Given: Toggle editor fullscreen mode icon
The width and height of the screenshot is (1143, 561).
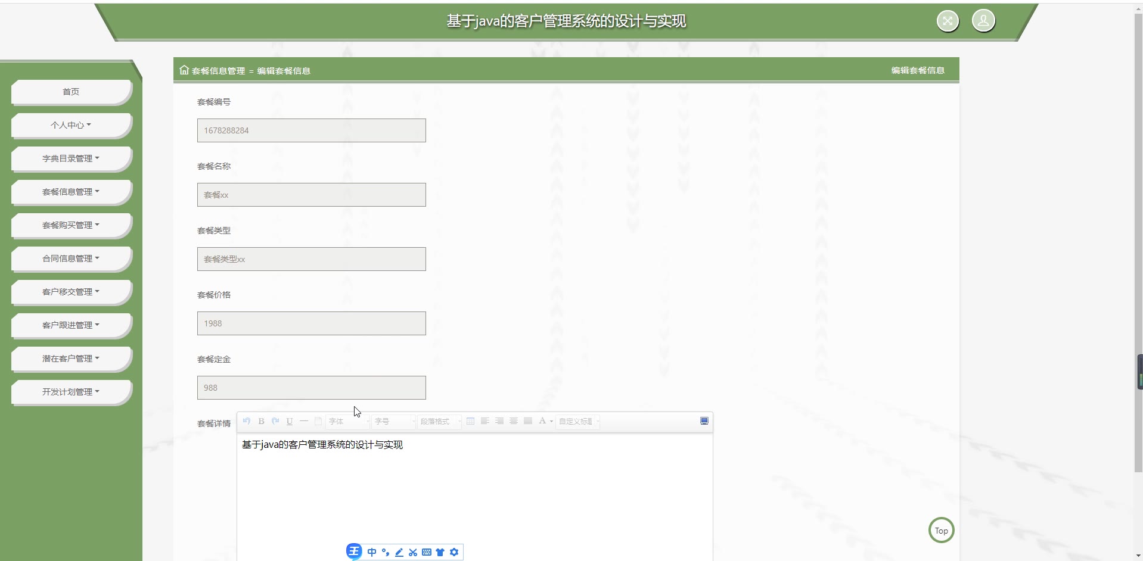Looking at the screenshot, I should coord(704,421).
